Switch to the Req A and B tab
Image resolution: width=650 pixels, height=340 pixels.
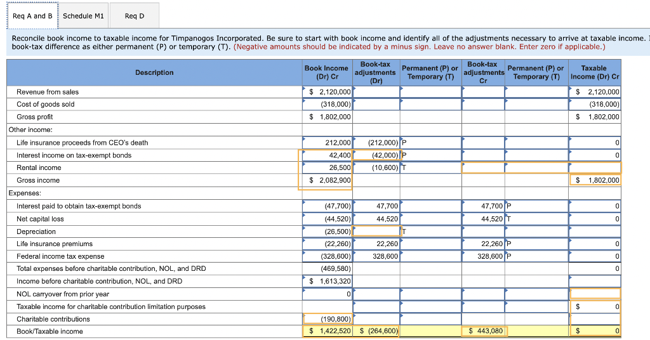(x=32, y=16)
